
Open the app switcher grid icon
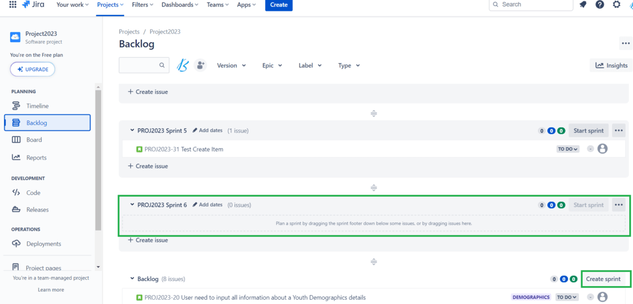(13, 5)
